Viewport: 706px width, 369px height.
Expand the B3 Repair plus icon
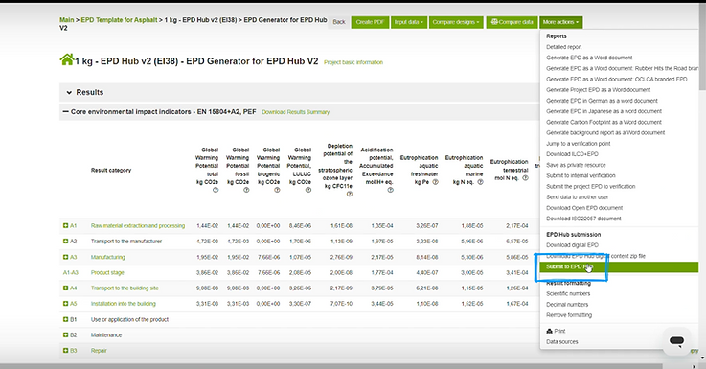(x=66, y=351)
